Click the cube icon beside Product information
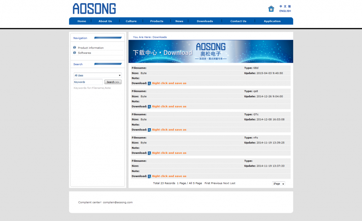 point(75,48)
